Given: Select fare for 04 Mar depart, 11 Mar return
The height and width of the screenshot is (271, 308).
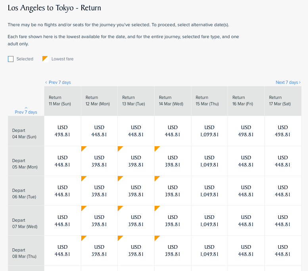Looking at the screenshot, I should point(62,131).
